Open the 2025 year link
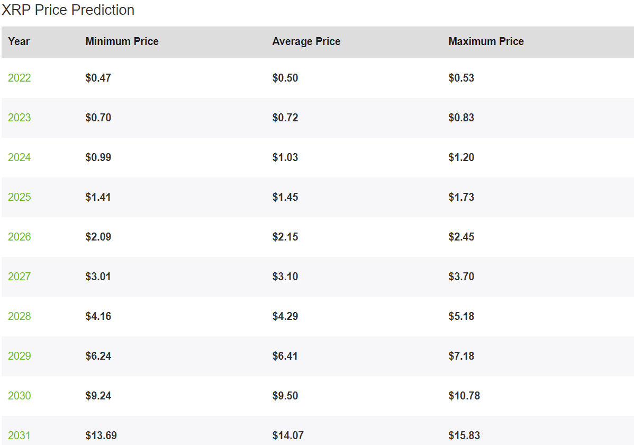The image size is (634, 445). pos(20,197)
